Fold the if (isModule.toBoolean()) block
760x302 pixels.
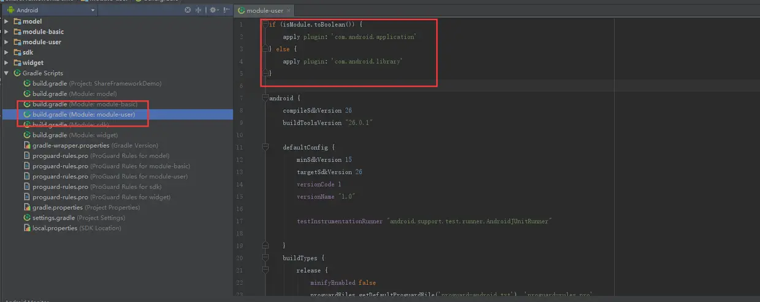pyautogui.click(x=265, y=24)
